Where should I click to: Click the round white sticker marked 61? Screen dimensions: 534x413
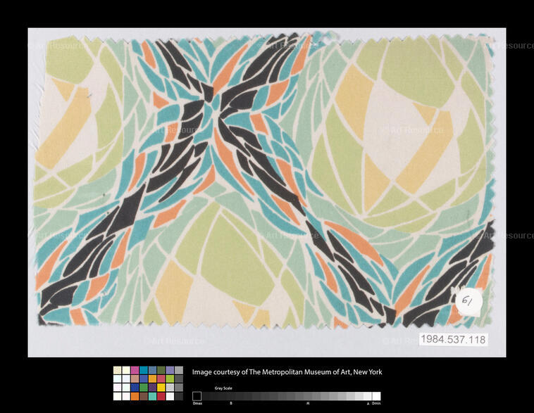pyautogui.click(x=469, y=302)
